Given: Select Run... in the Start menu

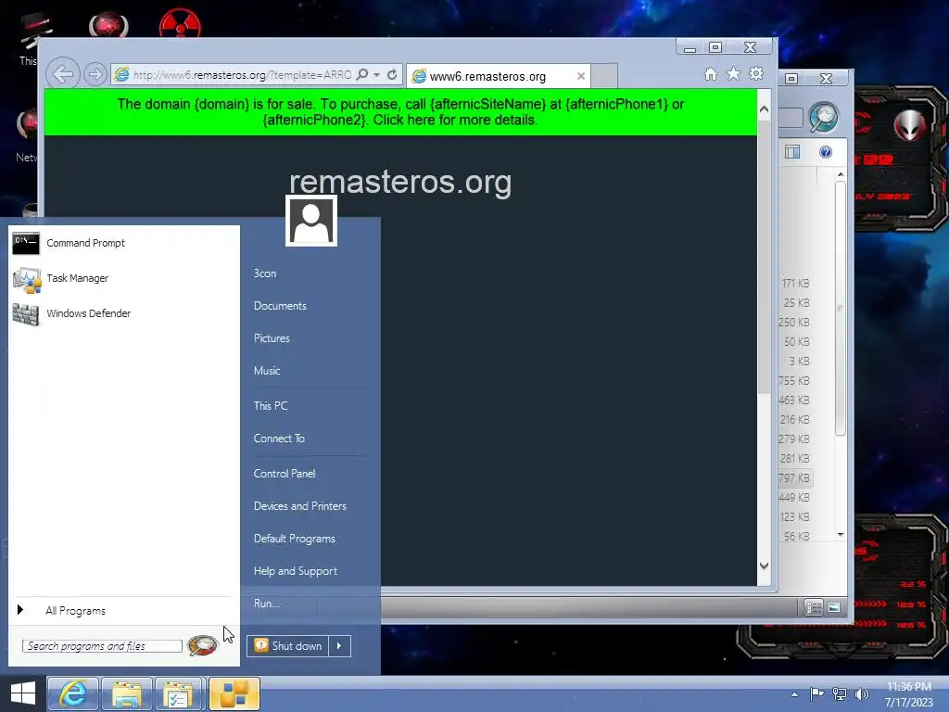Looking at the screenshot, I should tap(267, 604).
